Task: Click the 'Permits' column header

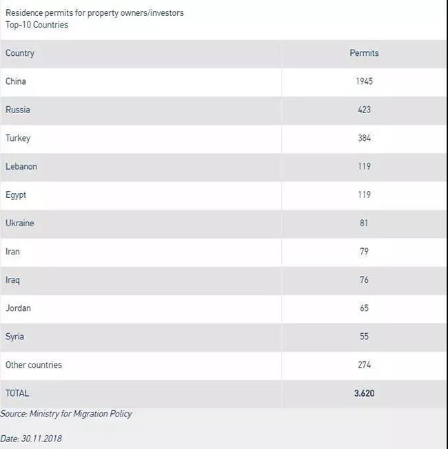Action: 364,53
